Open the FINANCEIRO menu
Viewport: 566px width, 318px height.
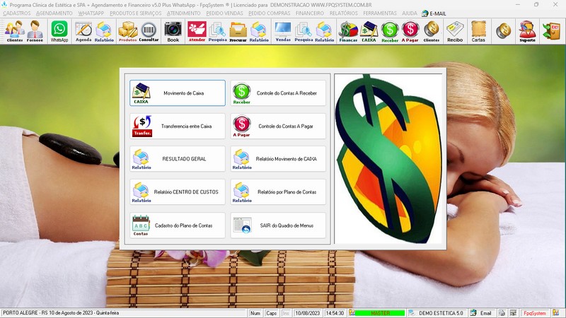[310, 13]
